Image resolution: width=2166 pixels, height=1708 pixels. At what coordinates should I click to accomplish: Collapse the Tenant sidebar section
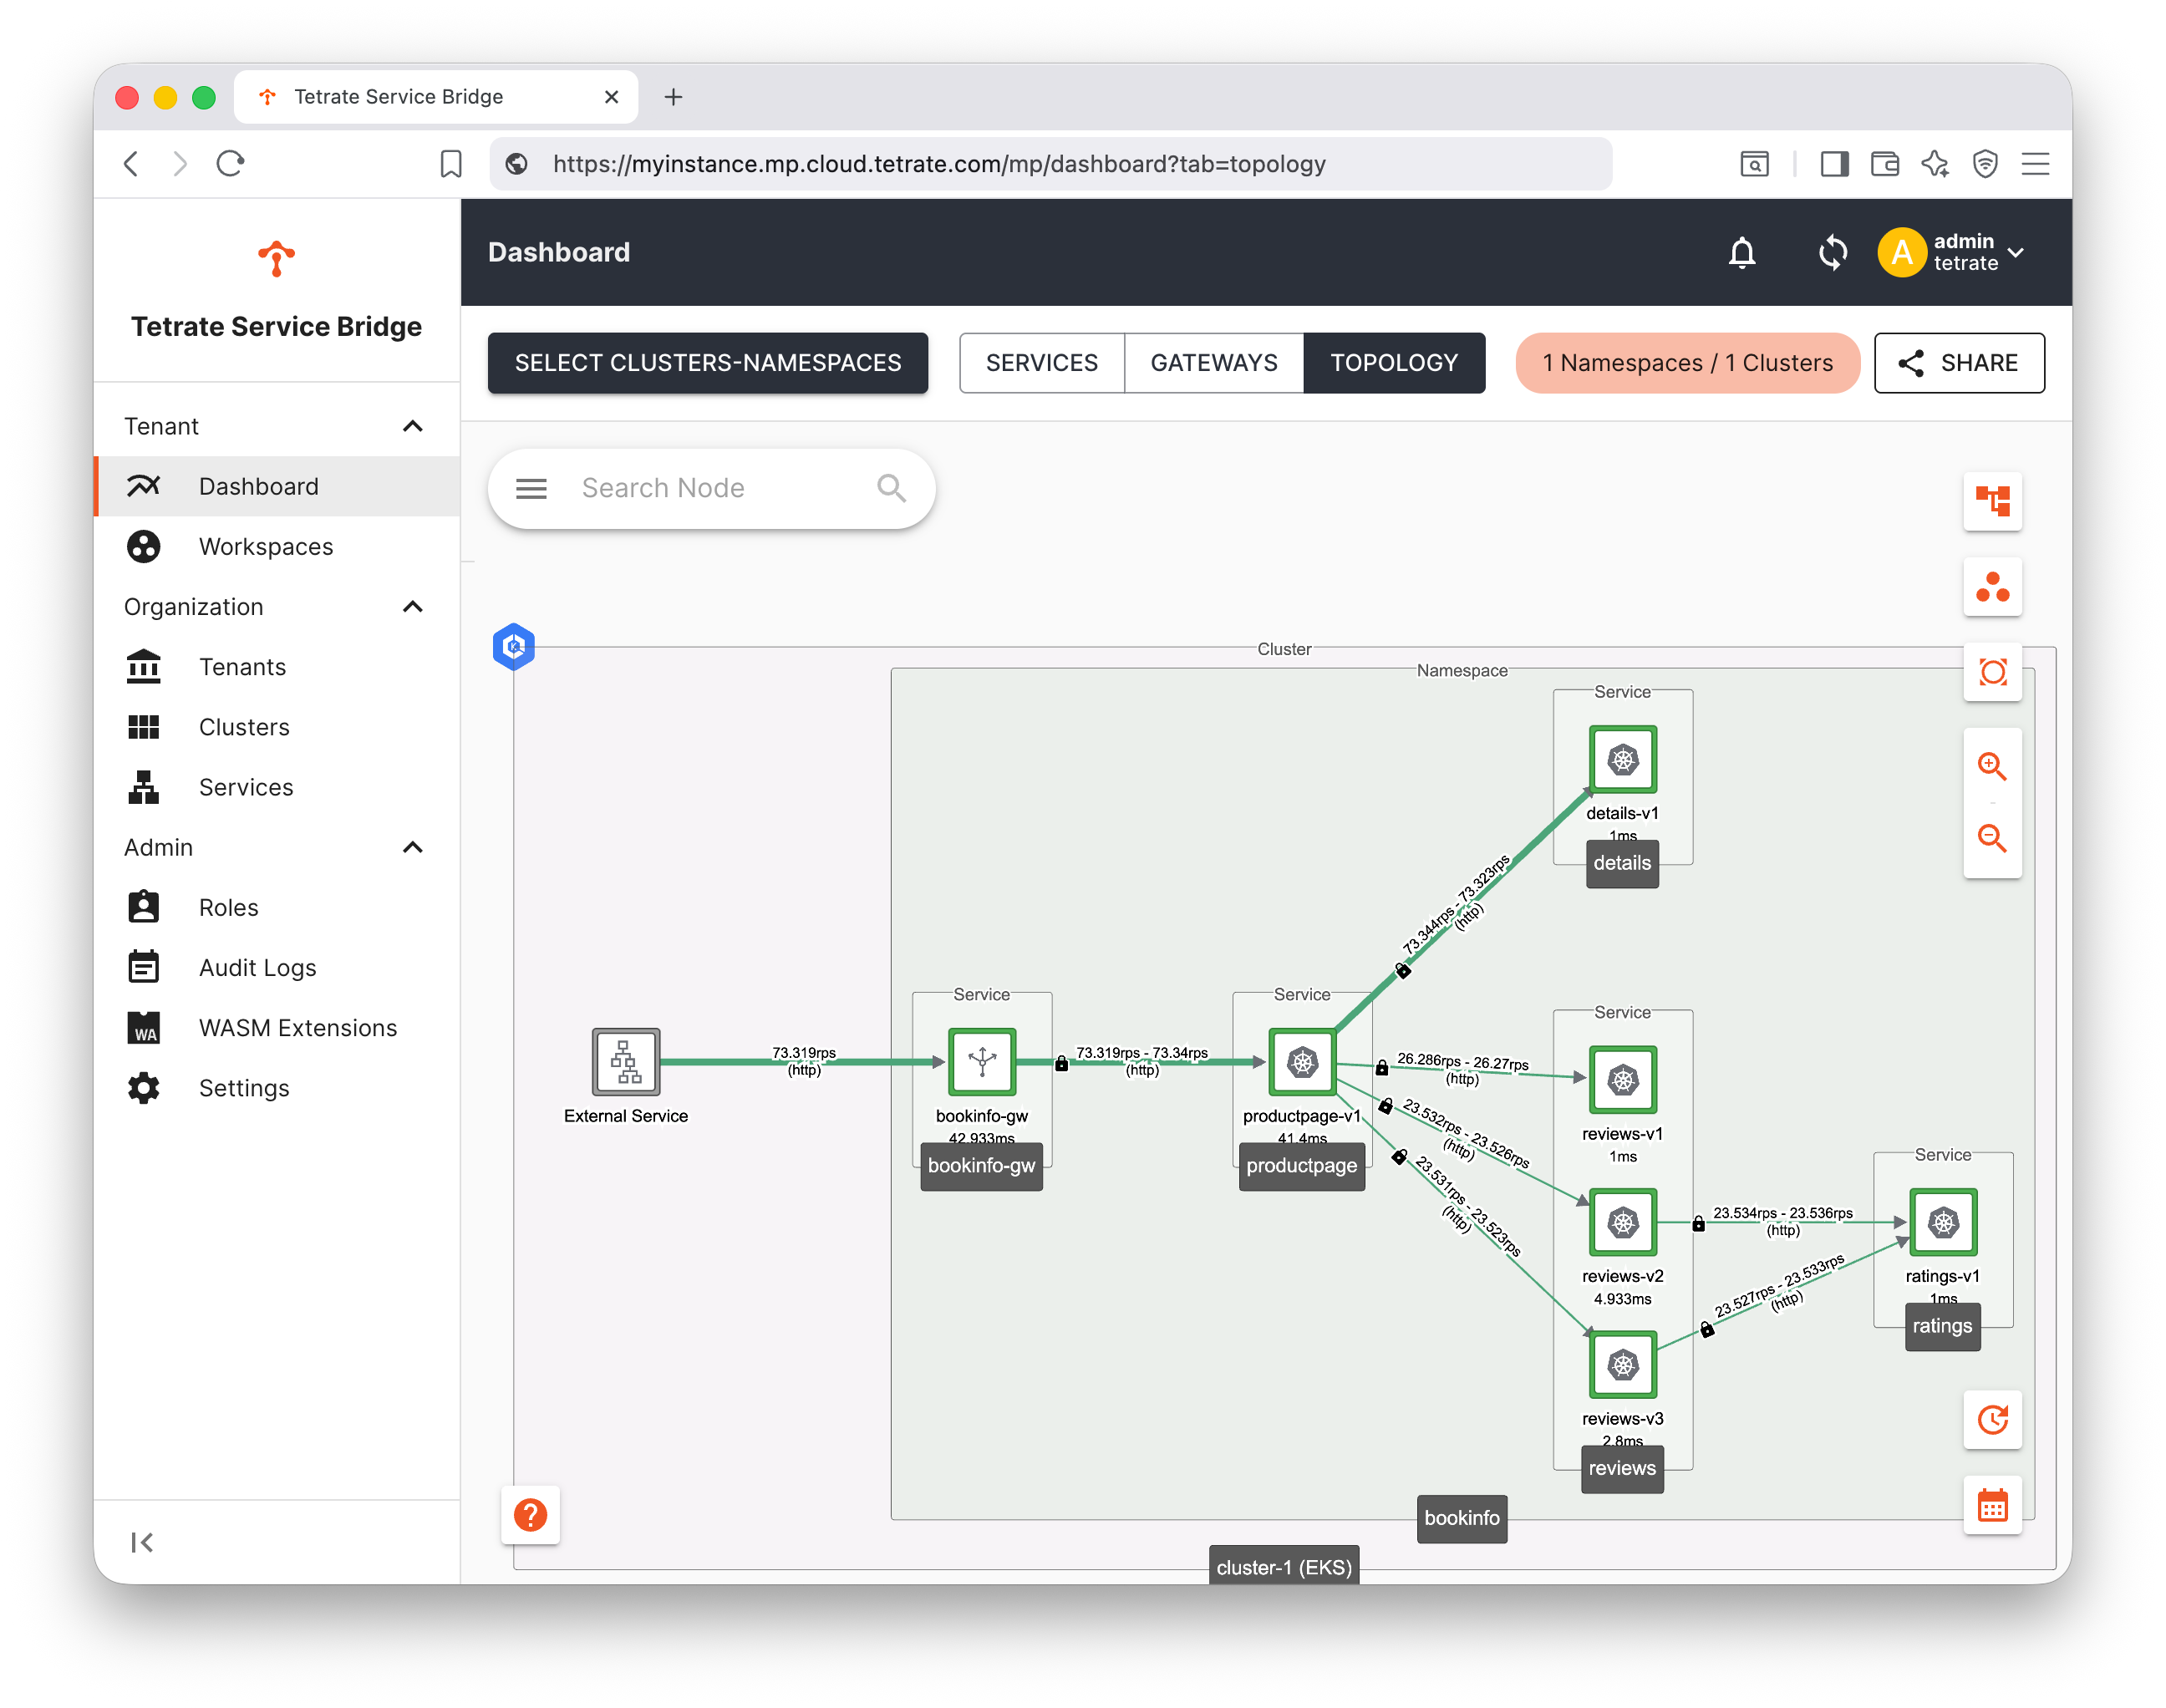coord(412,426)
